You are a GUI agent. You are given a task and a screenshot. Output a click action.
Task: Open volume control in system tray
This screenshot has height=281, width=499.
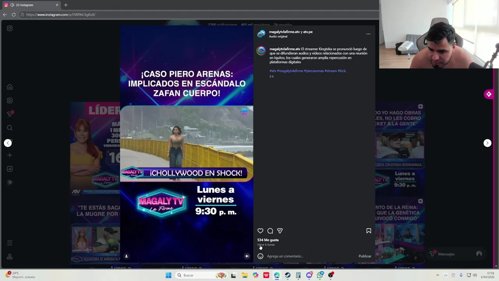[475, 275]
